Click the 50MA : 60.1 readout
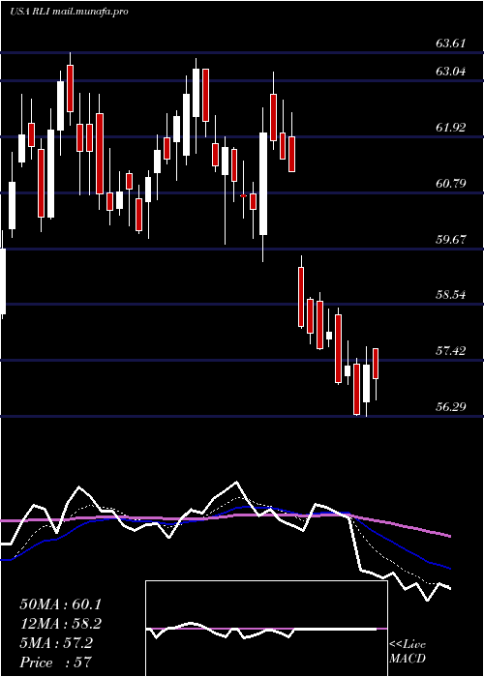This screenshot has width=484, height=677. tap(60, 604)
